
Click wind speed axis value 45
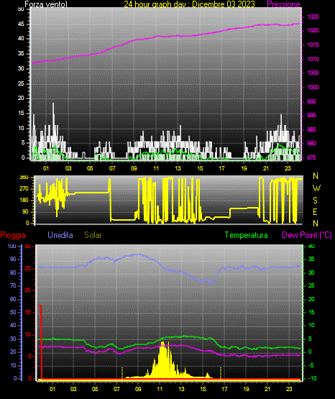point(21,24)
